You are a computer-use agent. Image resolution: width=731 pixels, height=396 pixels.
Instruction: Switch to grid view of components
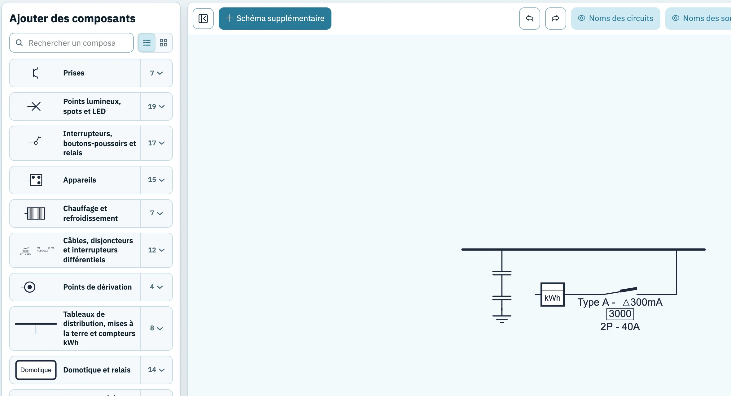[164, 43]
